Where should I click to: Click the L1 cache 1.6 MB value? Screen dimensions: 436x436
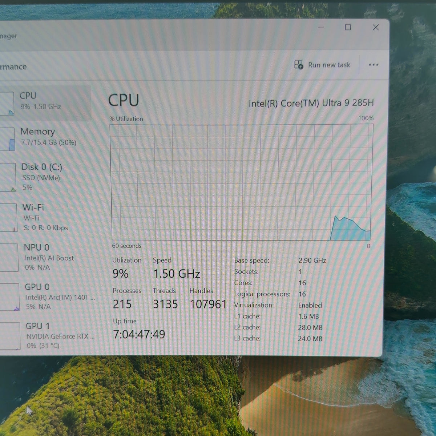[308, 316]
